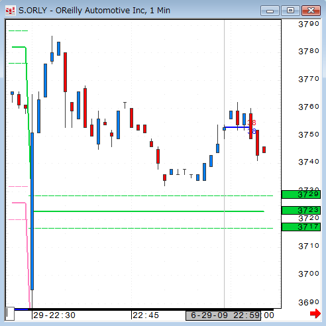Click the 3729 green price label
Image resolution: width=326 pixels, height=326 pixels.
click(x=301, y=195)
